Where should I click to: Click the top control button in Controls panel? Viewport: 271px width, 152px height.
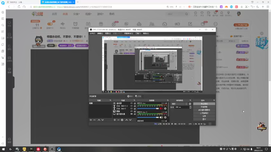(204, 104)
